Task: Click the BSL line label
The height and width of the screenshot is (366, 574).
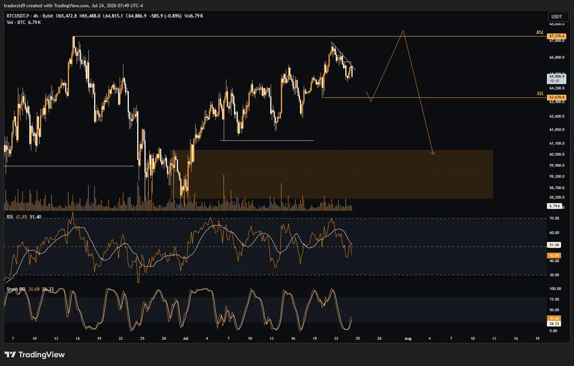Action: pyautogui.click(x=540, y=32)
